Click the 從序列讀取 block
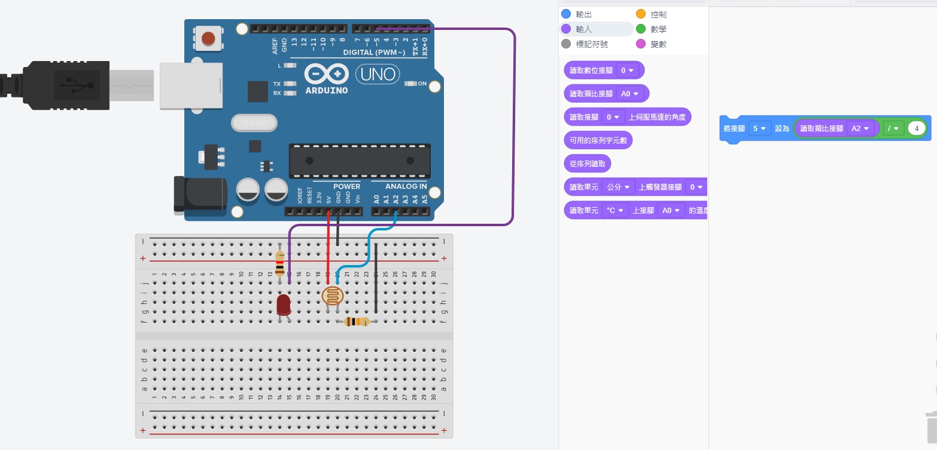Image resolution: width=937 pixels, height=450 pixels. coord(587,163)
